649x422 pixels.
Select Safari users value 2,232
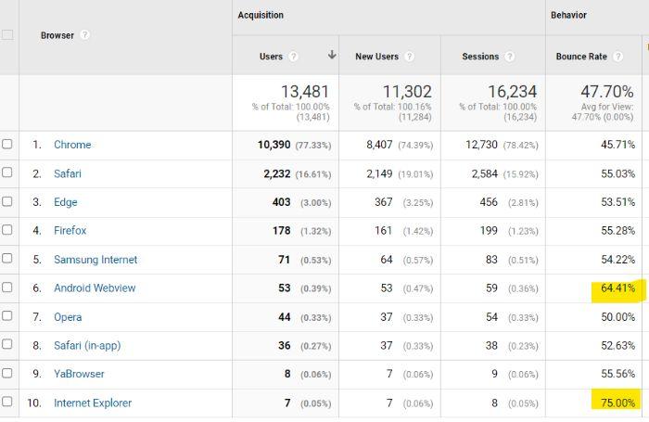(x=277, y=173)
